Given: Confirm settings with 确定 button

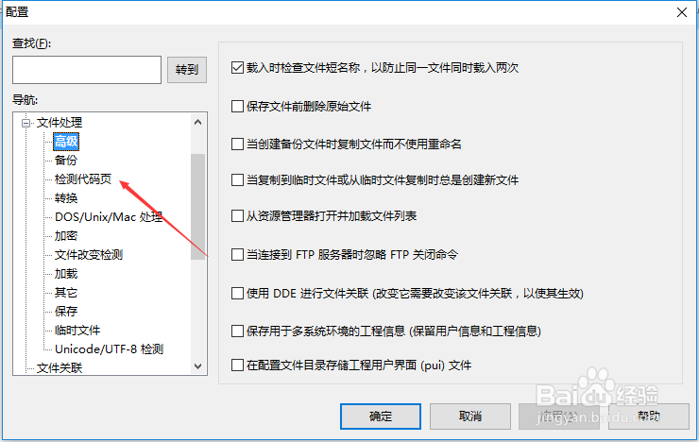Looking at the screenshot, I should click(x=381, y=416).
